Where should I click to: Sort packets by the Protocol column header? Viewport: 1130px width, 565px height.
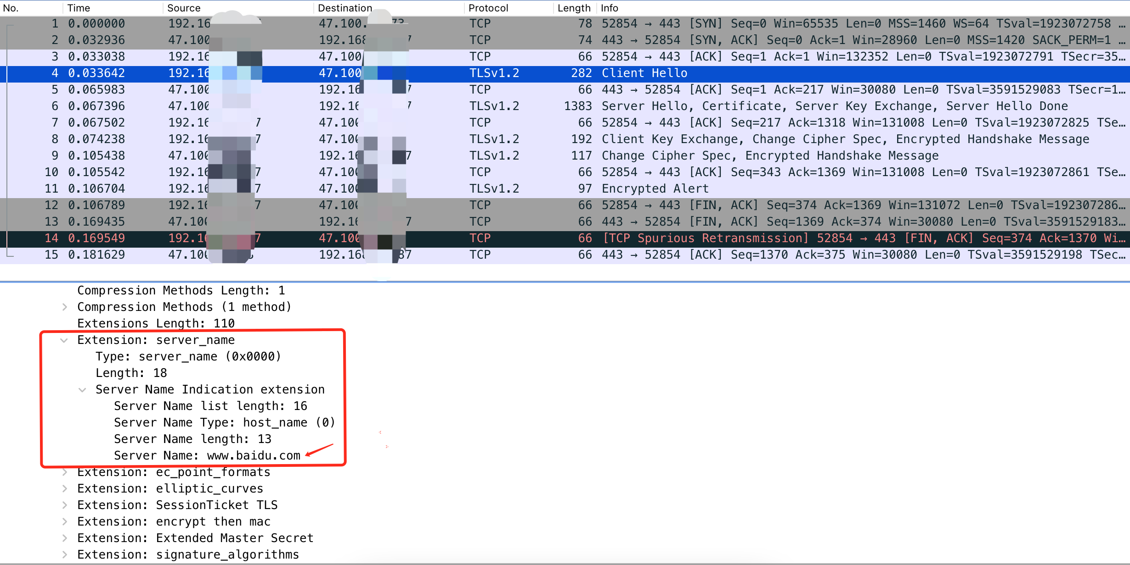488,8
